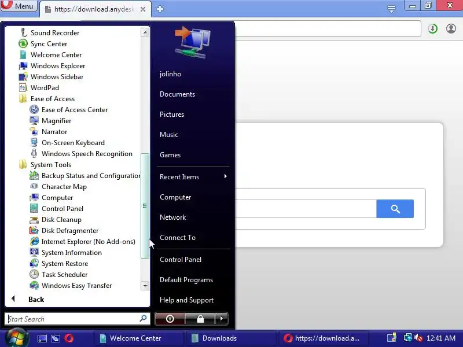463x347 pixels.
Task: Open Documents from the right pane
Action: [x=178, y=94]
